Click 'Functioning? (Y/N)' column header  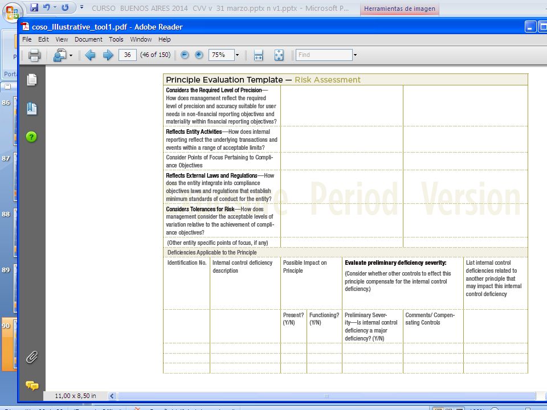(x=324, y=319)
